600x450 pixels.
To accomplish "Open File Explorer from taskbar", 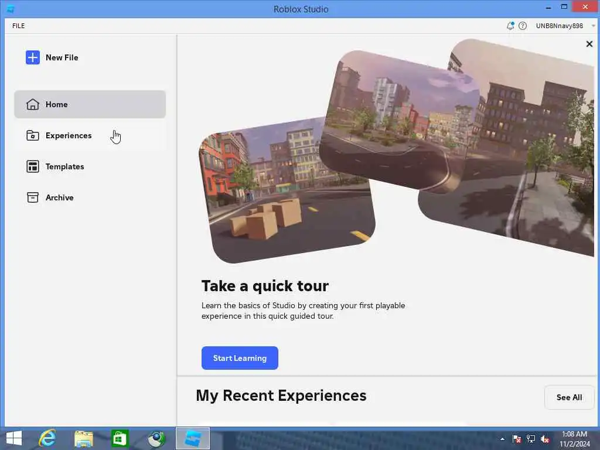I will point(84,438).
